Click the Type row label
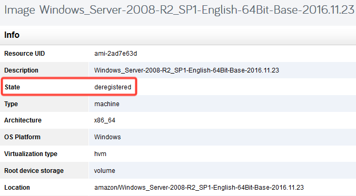 11,104
